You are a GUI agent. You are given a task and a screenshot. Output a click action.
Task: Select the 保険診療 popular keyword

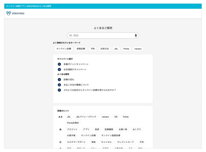tap(81, 49)
